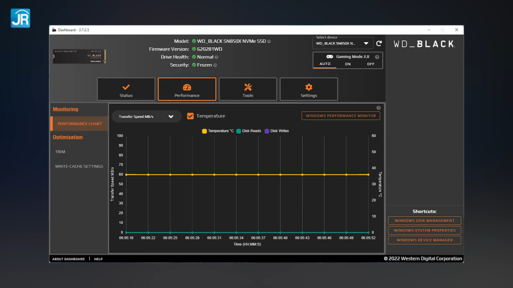The height and width of the screenshot is (288, 513).
Task: Click help icon beside Drive Health Normal
Action: pyautogui.click(x=216, y=57)
